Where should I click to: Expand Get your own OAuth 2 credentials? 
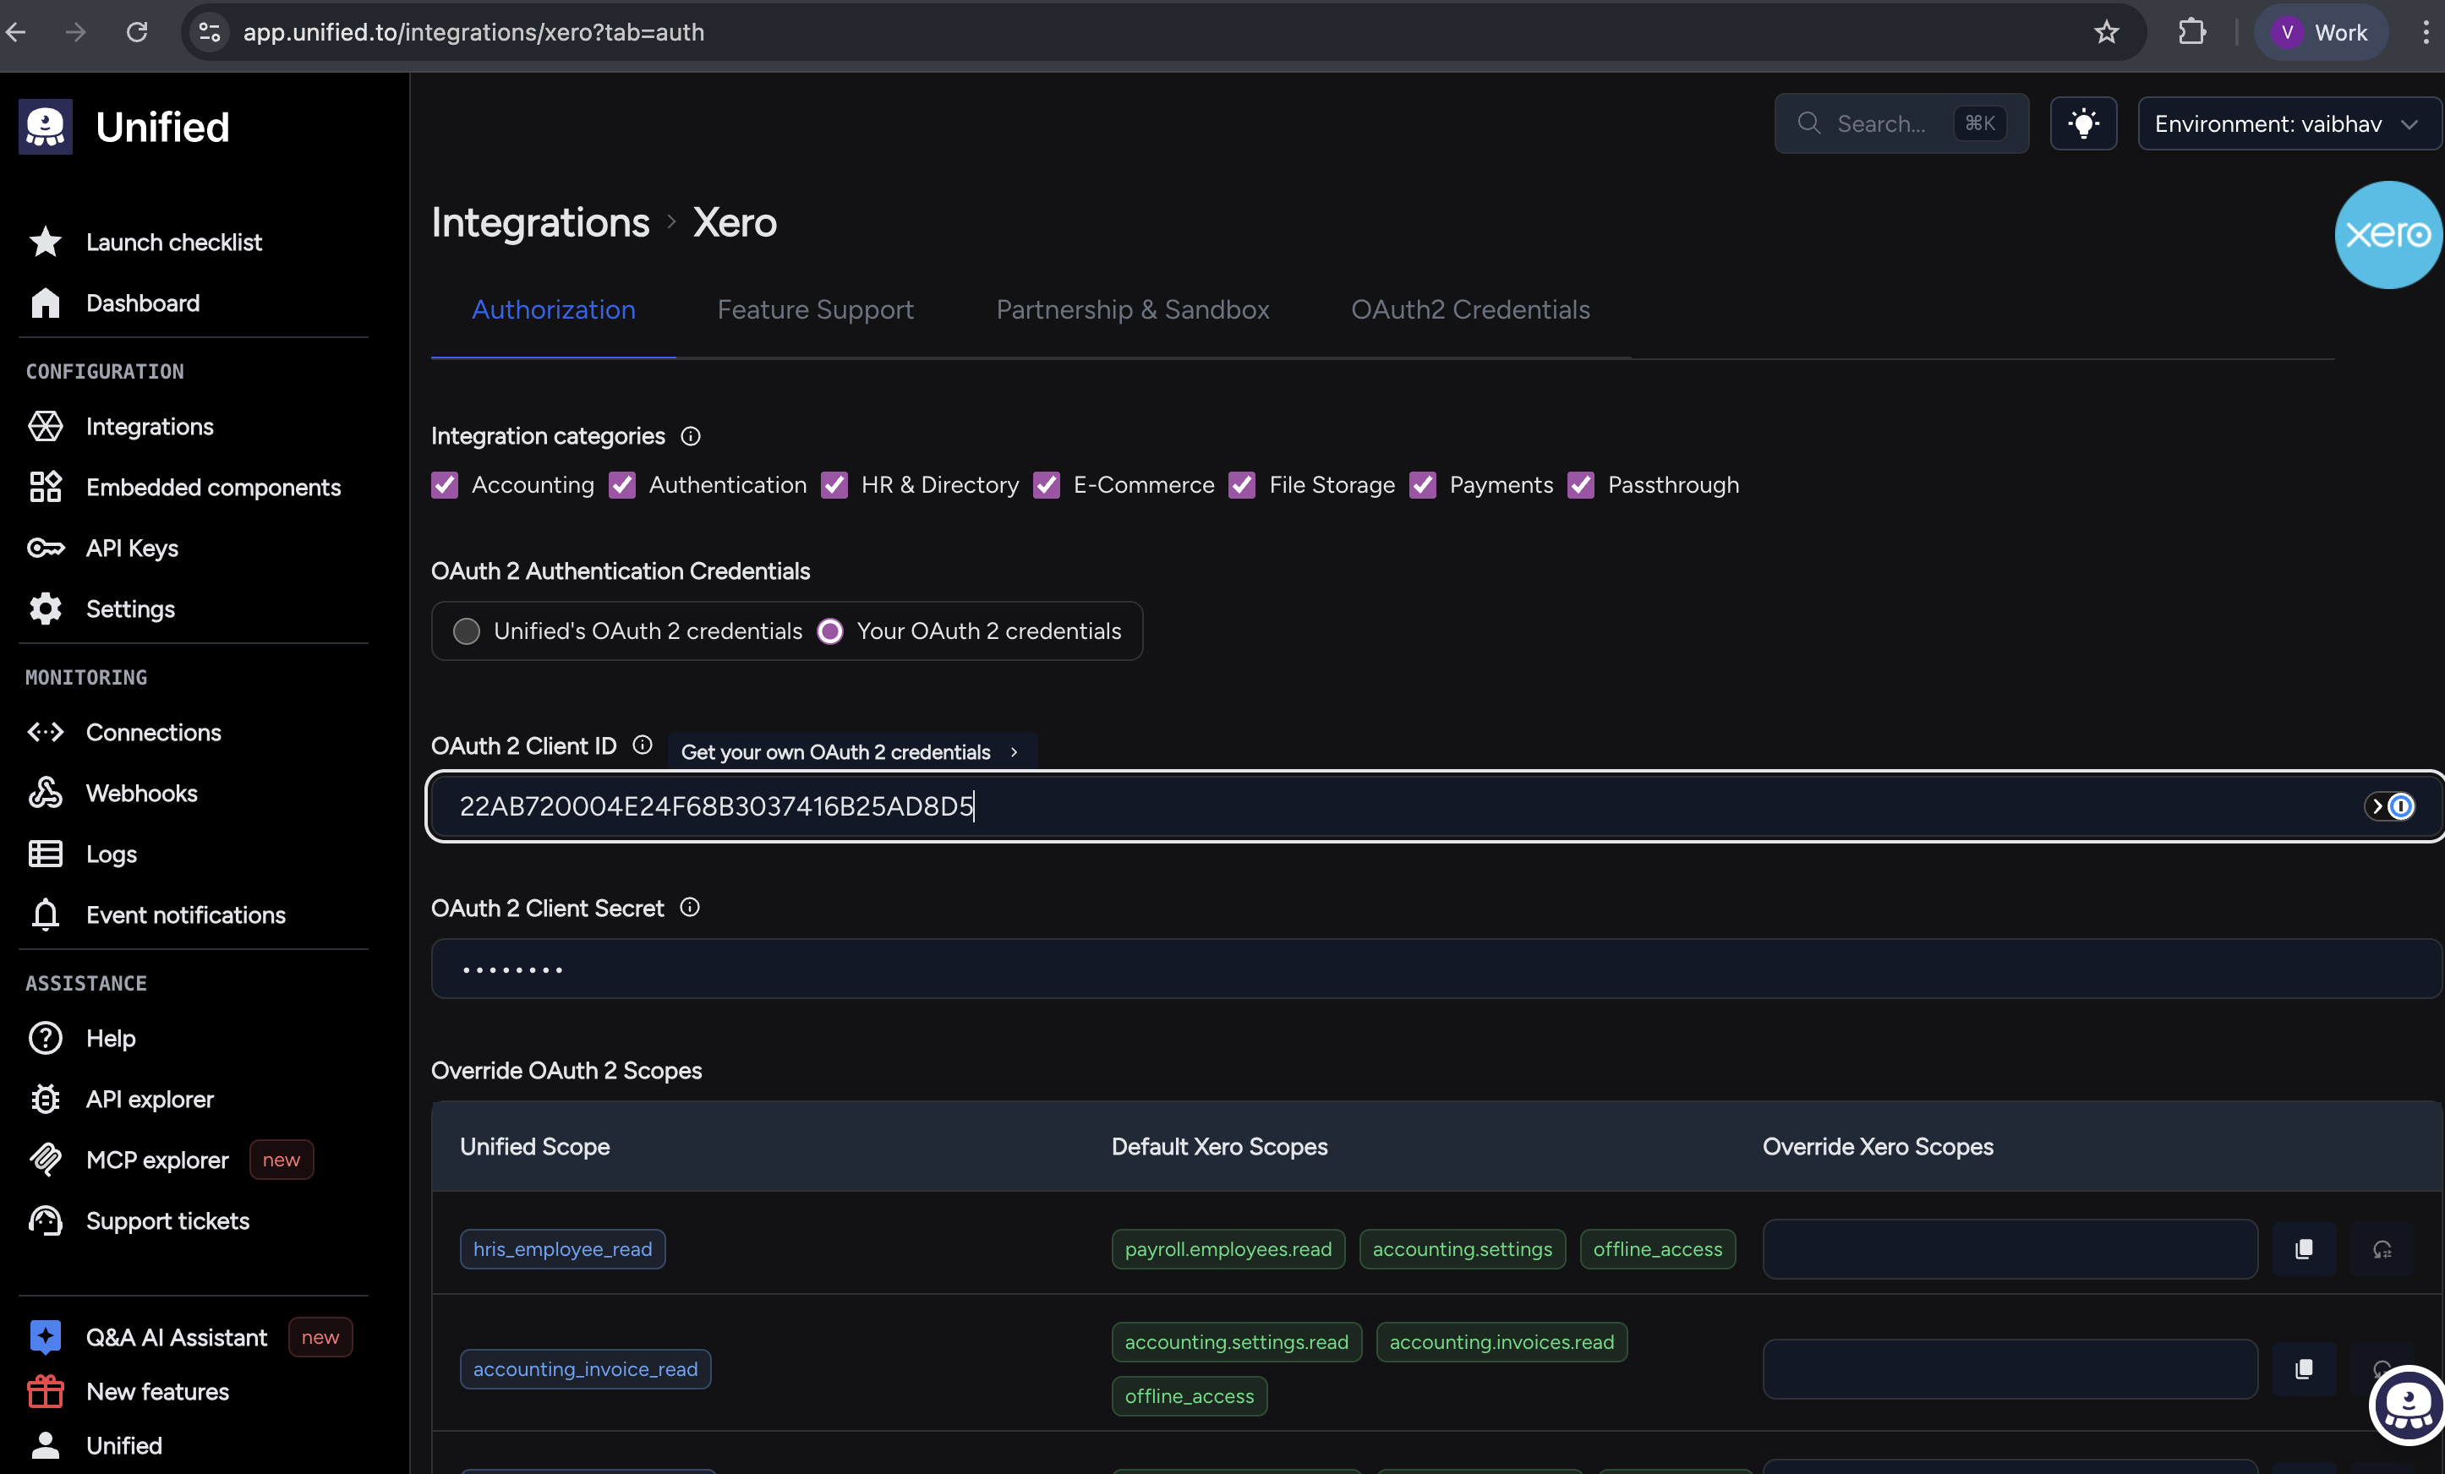click(x=851, y=752)
